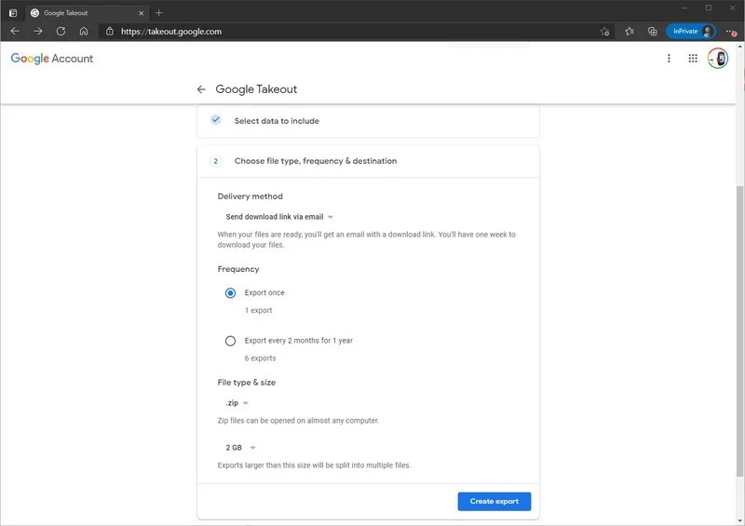Go to the browser home icon
This screenshot has width=745, height=526.
(84, 32)
